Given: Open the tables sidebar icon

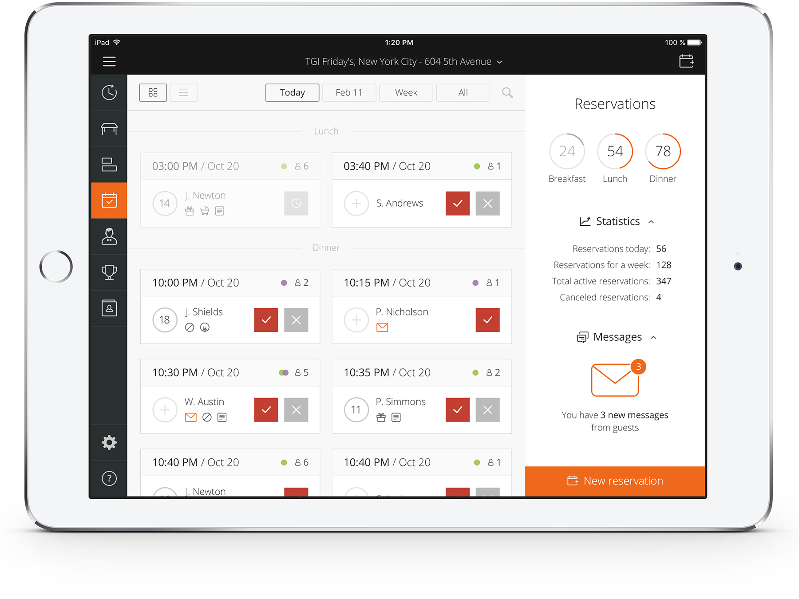Looking at the screenshot, I should tap(109, 129).
